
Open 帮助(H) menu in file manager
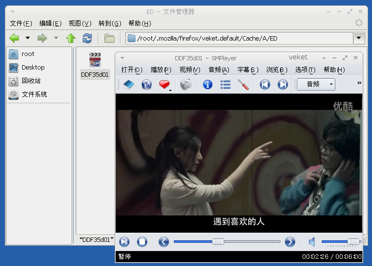(x=140, y=23)
